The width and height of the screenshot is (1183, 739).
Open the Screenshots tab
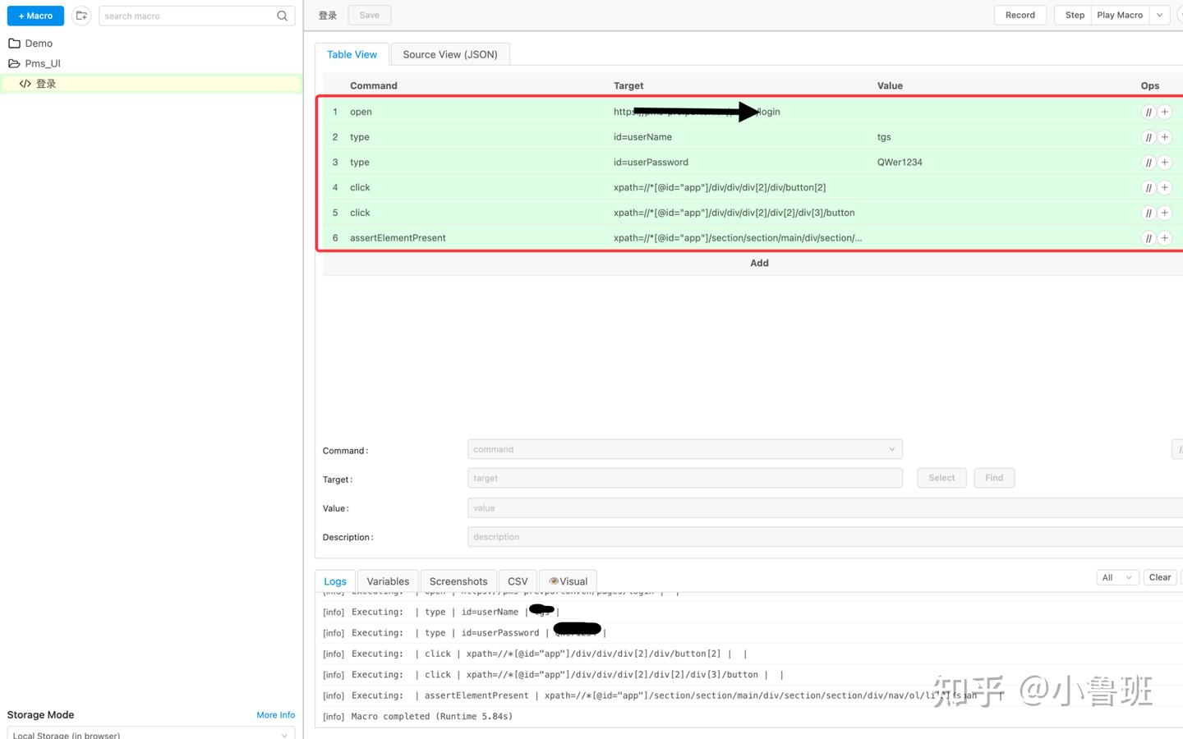click(458, 581)
